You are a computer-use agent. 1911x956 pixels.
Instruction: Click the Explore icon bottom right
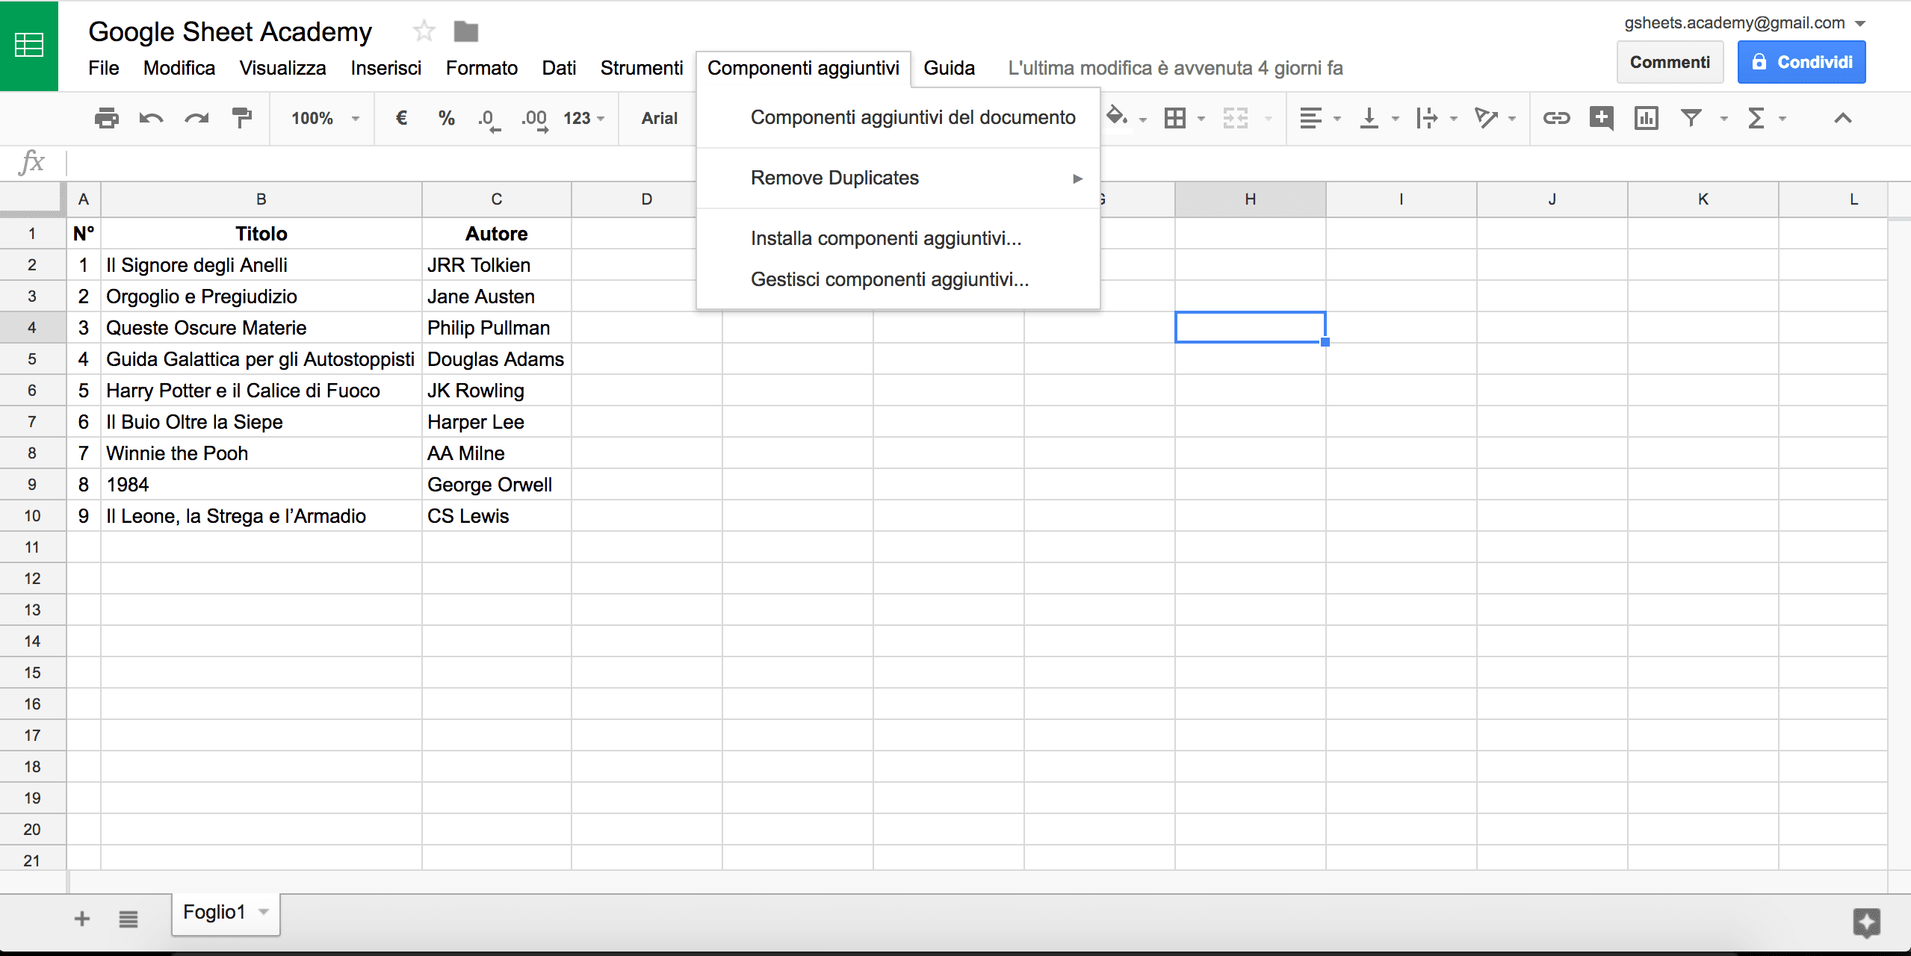[x=1866, y=922]
